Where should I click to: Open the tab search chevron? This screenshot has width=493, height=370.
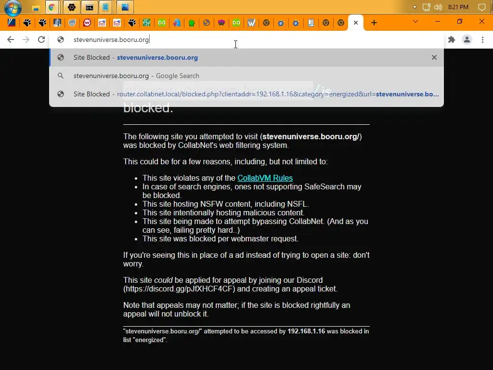tap(415, 21)
